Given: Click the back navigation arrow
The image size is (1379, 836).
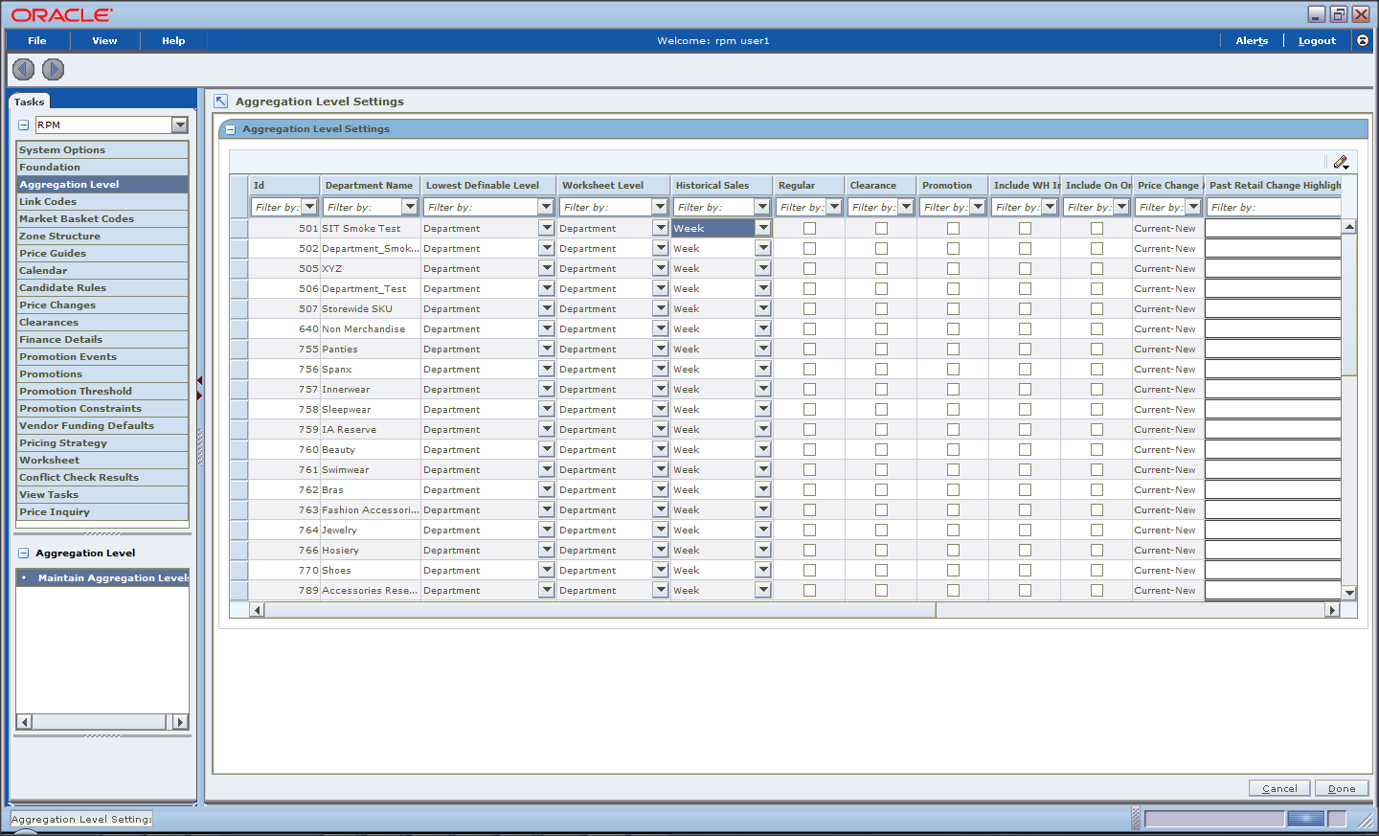Looking at the screenshot, I should point(22,69).
